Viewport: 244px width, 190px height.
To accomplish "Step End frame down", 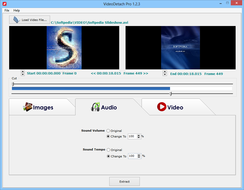I will (x=165, y=74).
